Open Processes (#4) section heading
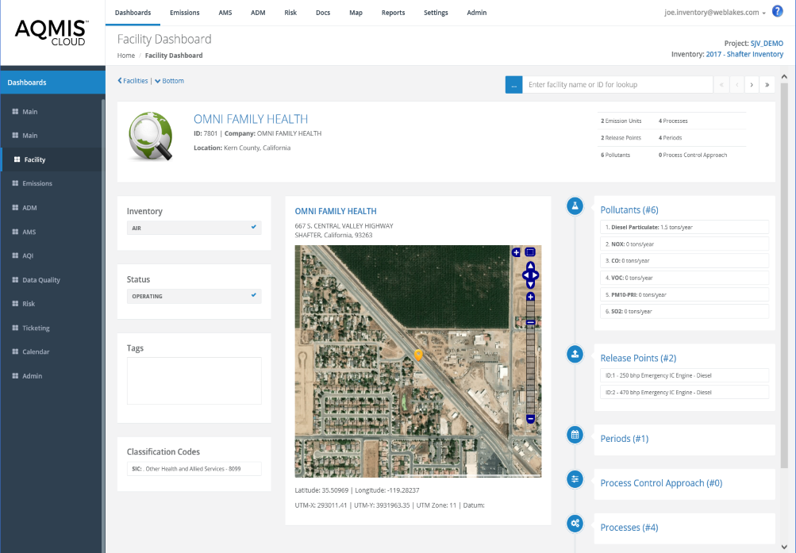This screenshot has width=796, height=553. [629, 528]
